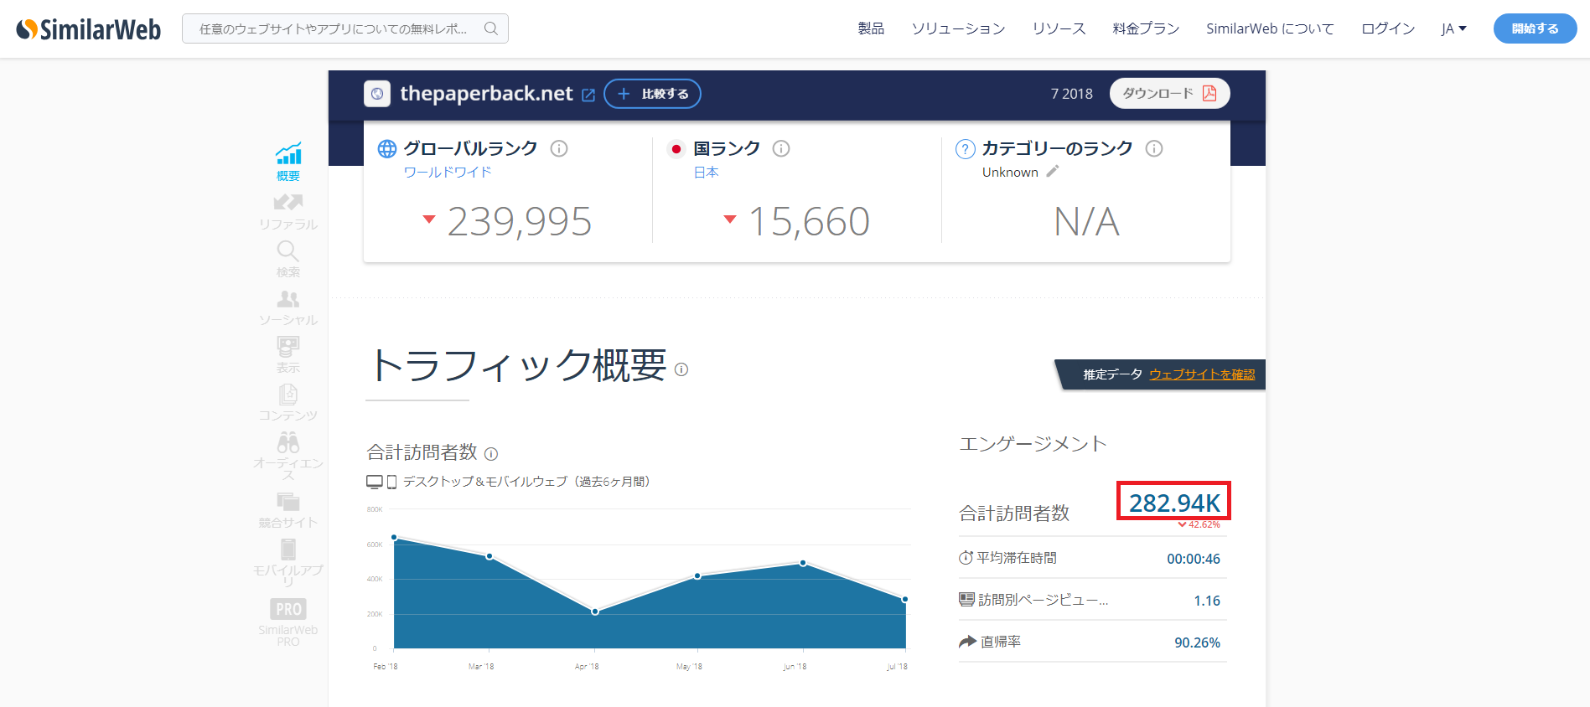The width and height of the screenshot is (1590, 707).
Task: Click the pencil edit icon beside Unknown
Action: coord(1053,171)
